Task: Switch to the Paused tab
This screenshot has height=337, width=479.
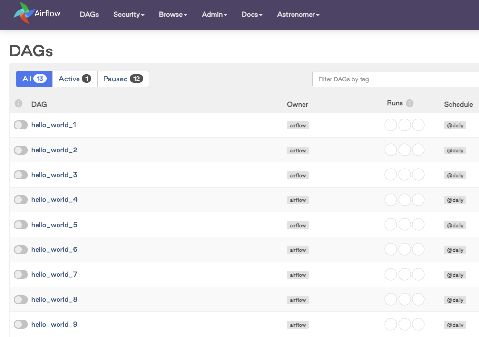Action: (x=123, y=79)
